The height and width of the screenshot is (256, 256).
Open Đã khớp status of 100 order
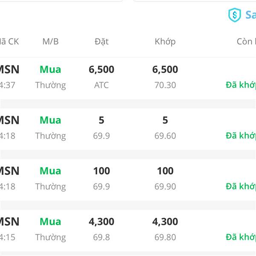tap(241, 186)
